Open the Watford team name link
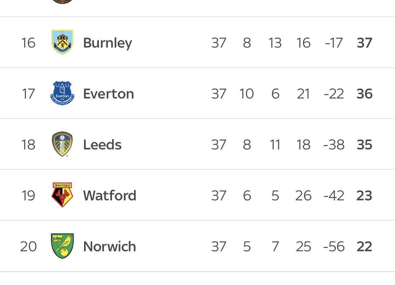395x285 pixels. coord(110,196)
